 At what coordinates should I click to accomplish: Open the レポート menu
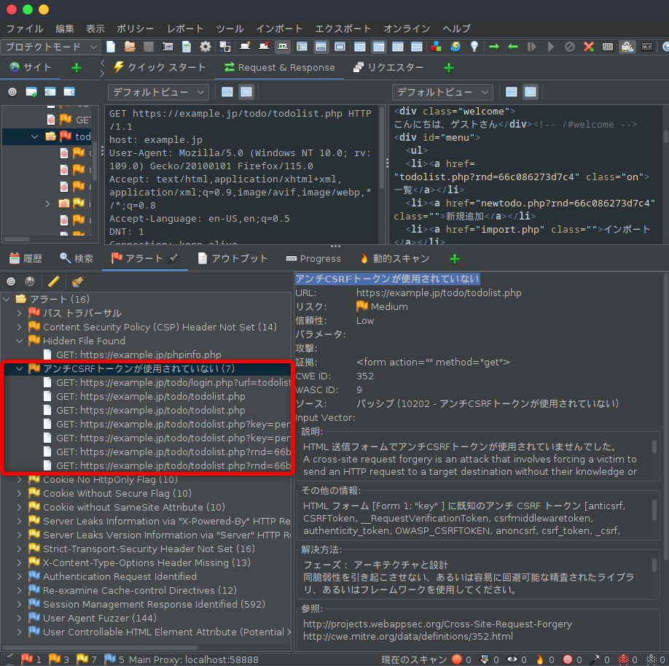(185, 28)
